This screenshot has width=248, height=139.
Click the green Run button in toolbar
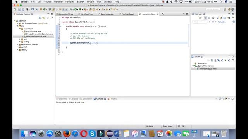[x=76, y=9]
